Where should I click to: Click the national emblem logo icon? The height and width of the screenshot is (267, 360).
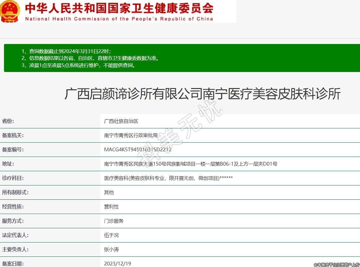click(x=10, y=11)
